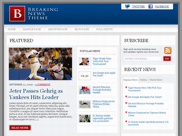Click the Breaking News Theme title text
Image resolution: width=182 pixels, height=136 pixels.
coord(43,14)
